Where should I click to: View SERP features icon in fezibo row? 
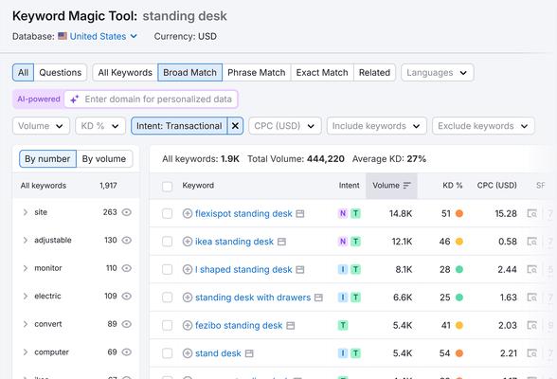[532, 325]
